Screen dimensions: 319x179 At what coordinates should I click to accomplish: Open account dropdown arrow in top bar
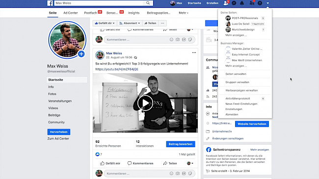click(268, 3)
